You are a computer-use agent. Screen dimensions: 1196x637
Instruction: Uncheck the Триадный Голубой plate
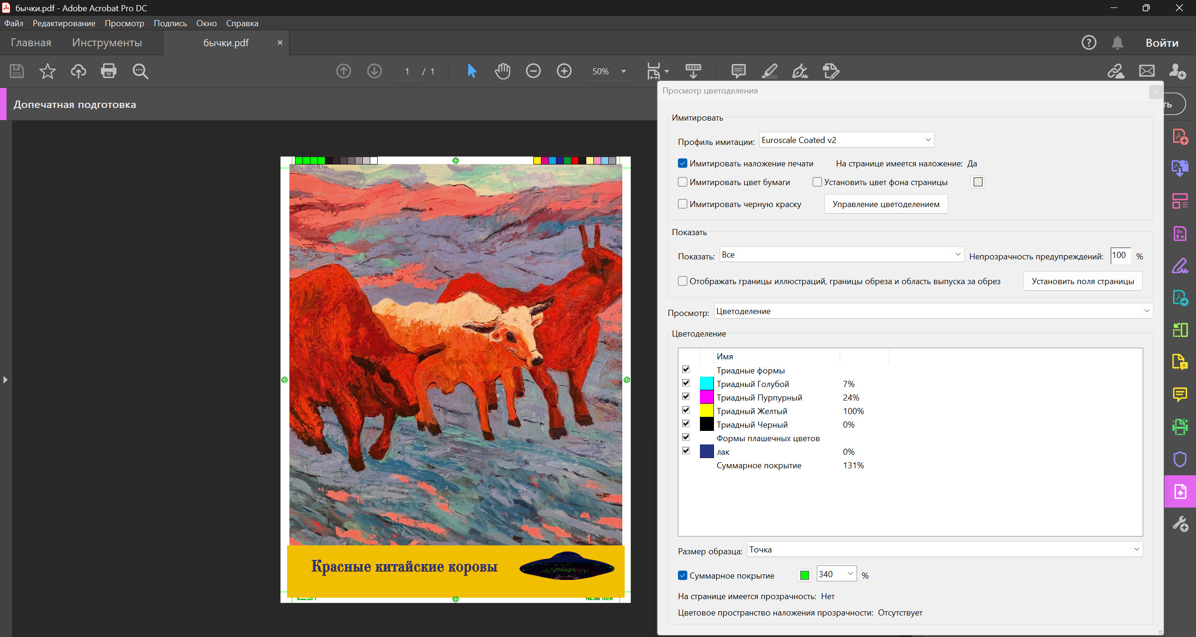coord(686,383)
